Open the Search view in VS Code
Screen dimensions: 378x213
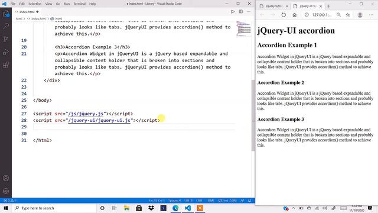[x=6, y=26]
